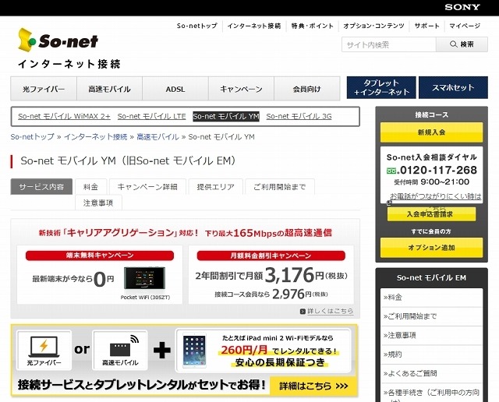The image size is (499, 402).
Task: Click the オプション追加 button
Action: [x=431, y=248]
